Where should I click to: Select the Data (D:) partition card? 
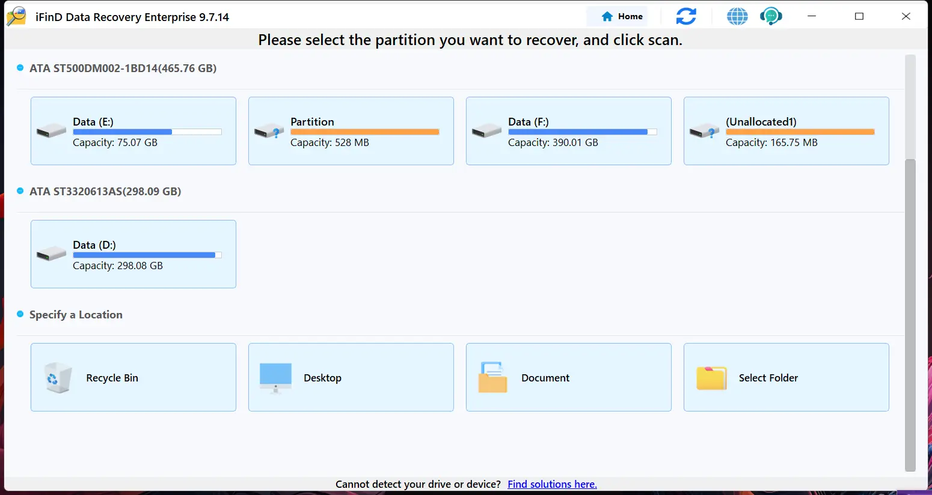[133, 254]
